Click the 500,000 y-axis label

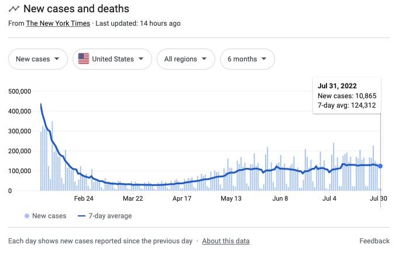click(x=21, y=91)
